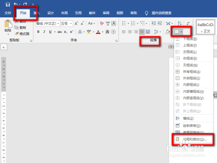Toggle Strikethrough abc formatting
The image size is (217, 163).
pyautogui.click(x=60, y=32)
